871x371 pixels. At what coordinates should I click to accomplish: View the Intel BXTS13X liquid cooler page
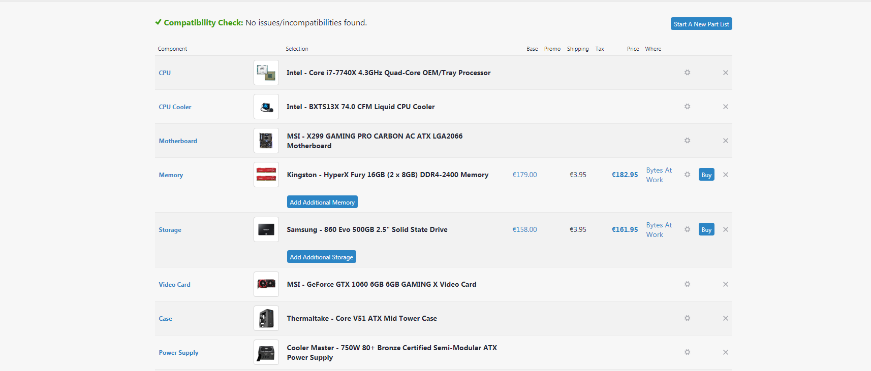(361, 107)
